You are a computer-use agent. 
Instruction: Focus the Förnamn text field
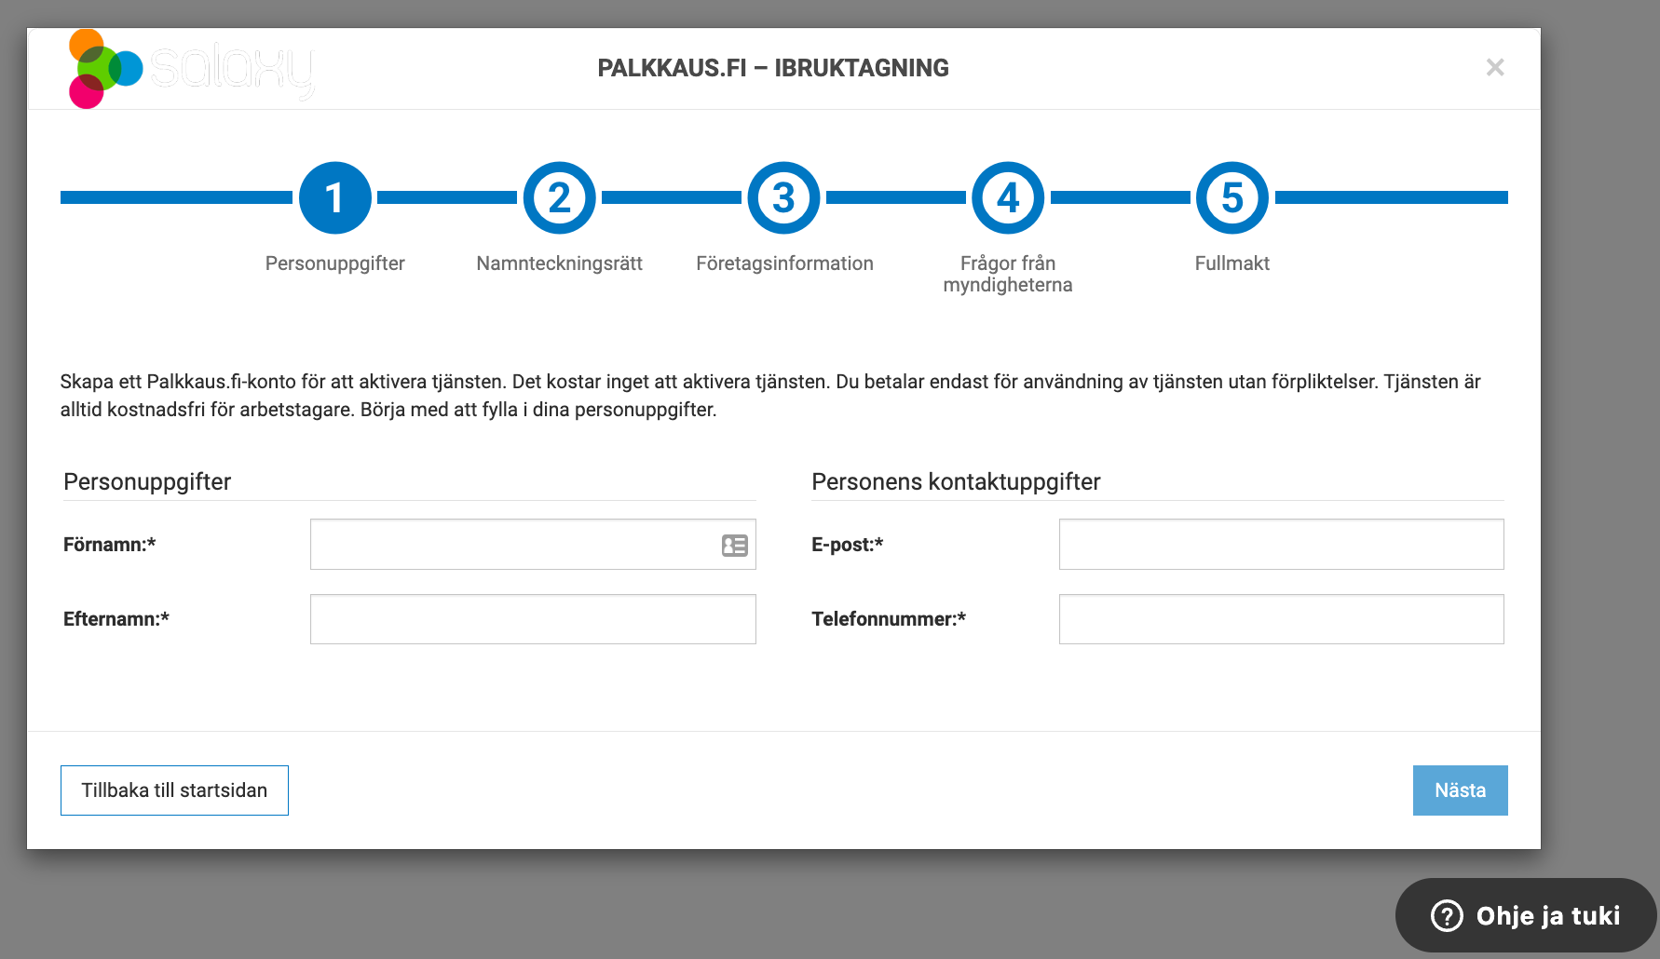(x=512, y=545)
